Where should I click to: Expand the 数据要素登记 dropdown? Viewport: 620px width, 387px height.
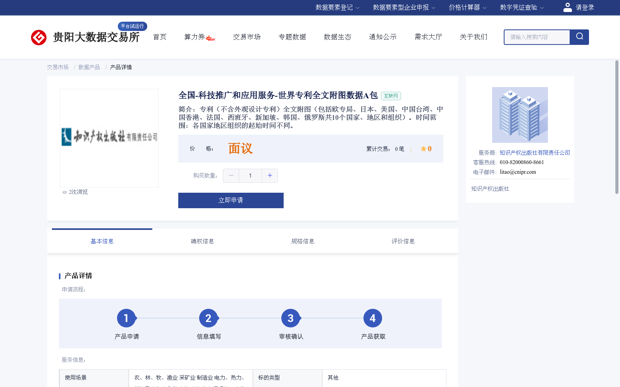click(338, 7)
